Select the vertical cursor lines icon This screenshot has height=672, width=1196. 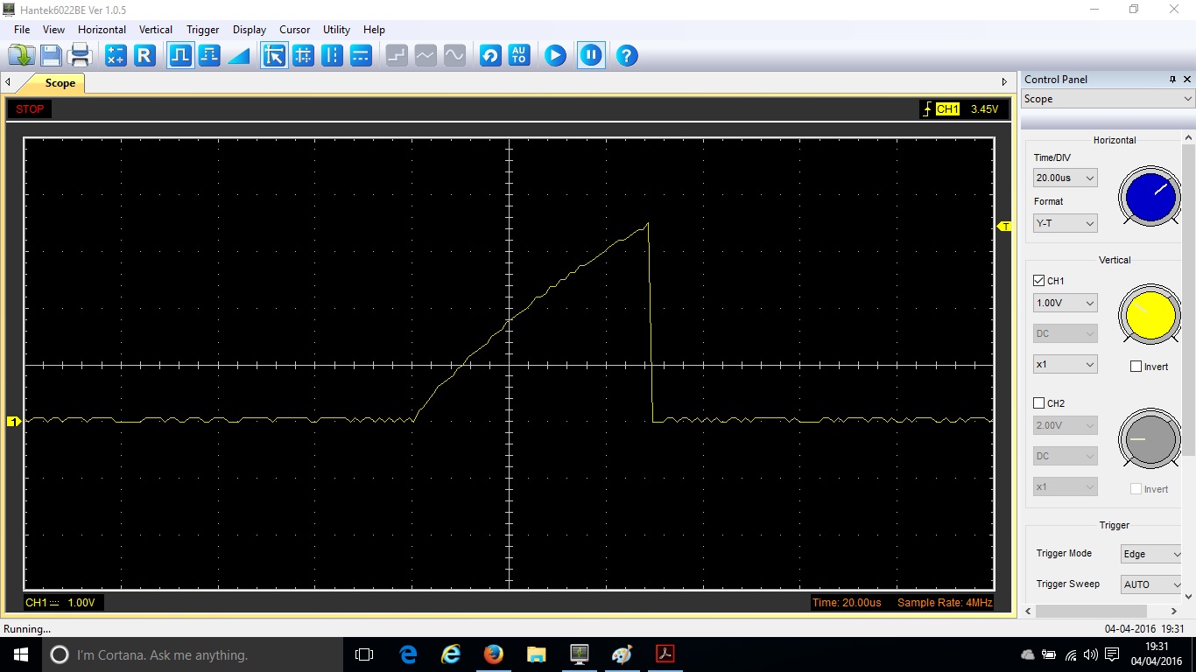pyautogui.click(x=332, y=56)
